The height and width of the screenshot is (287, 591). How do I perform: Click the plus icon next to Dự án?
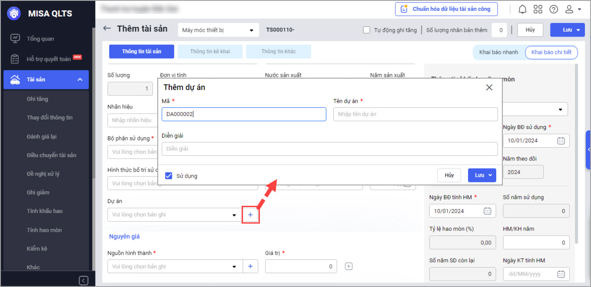point(250,215)
